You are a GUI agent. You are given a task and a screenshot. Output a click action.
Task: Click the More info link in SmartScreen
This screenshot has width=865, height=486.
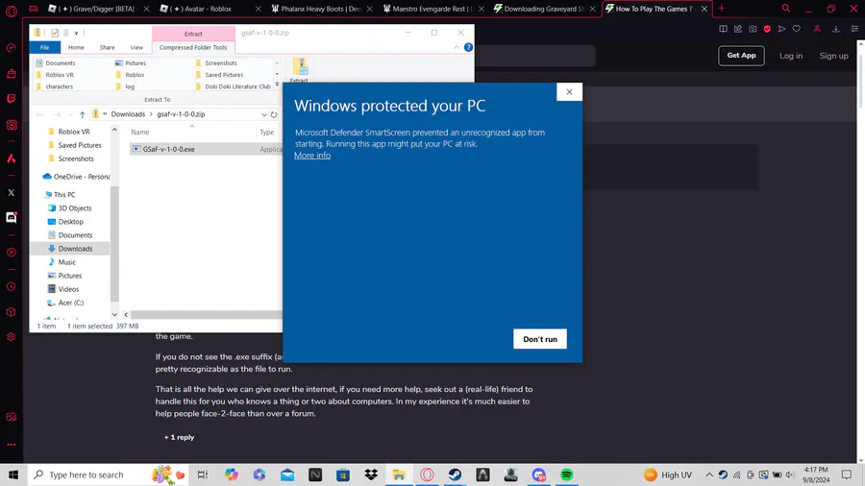[312, 156]
